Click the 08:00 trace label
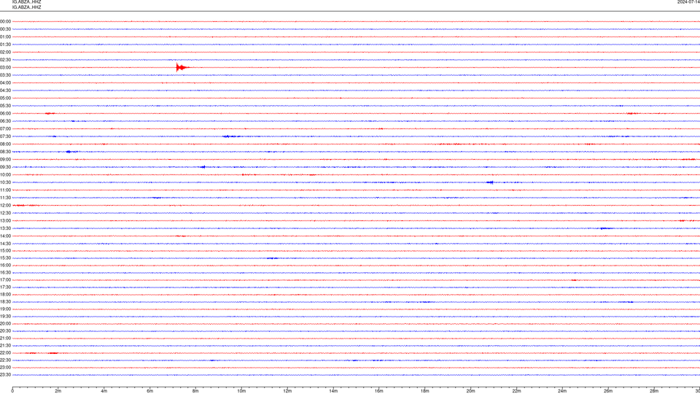The height and width of the screenshot is (394, 700). [x=5, y=144]
